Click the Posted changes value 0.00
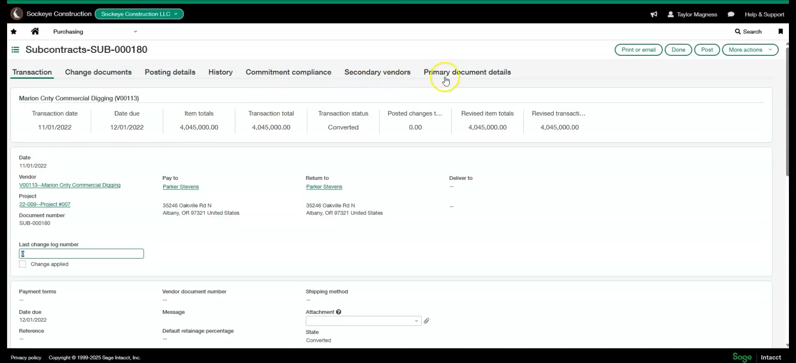The height and width of the screenshot is (363, 796). pyautogui.click(x=415, y=127)
